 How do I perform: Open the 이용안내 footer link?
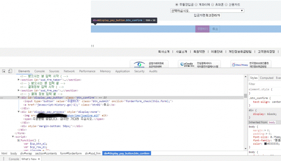click(217, 52)
